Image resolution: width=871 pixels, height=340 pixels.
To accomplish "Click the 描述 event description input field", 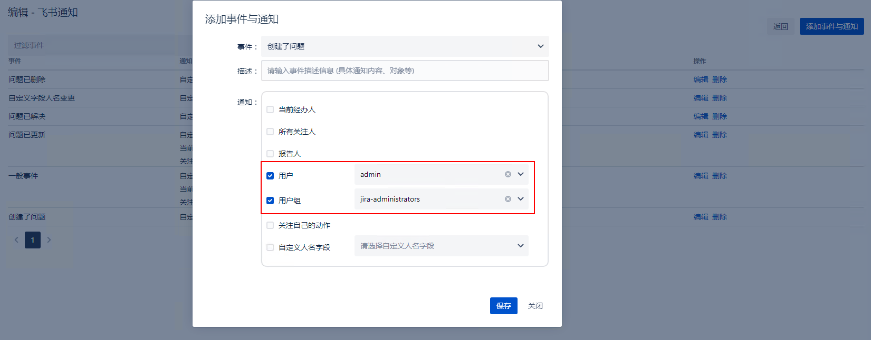I will (x=405, y=71).
